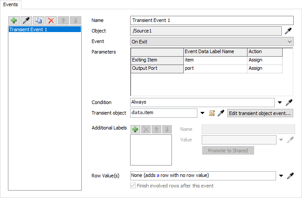
Task: Click the eyedropper beside Condition field
Action: click(x=289, y=102)
